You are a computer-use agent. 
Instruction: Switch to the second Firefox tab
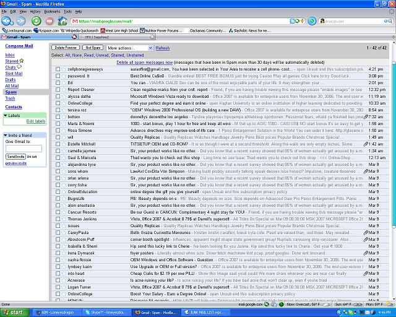point(117,37)
